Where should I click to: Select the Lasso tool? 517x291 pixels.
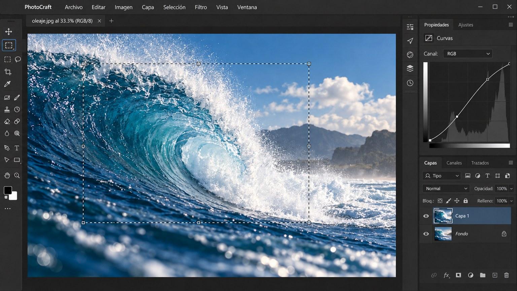18,59
